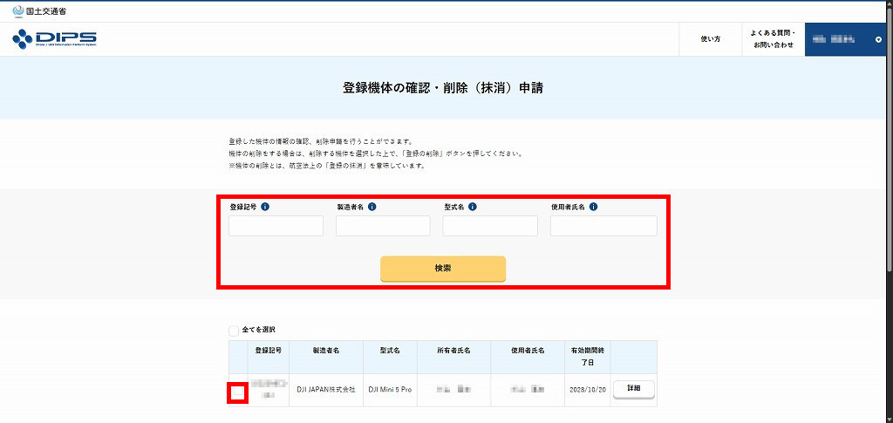Toggle the 全てを選択 checkbox
The image size is (893, 423).
click(234, 331)
